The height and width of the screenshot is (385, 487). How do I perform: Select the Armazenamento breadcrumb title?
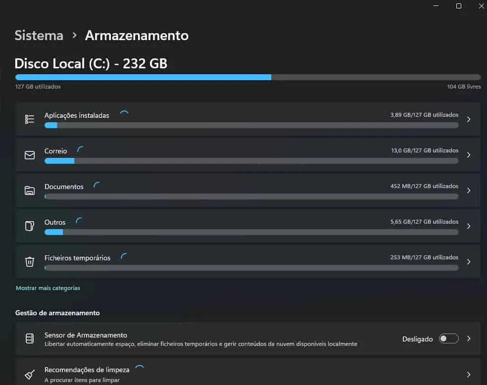[137, 36]
